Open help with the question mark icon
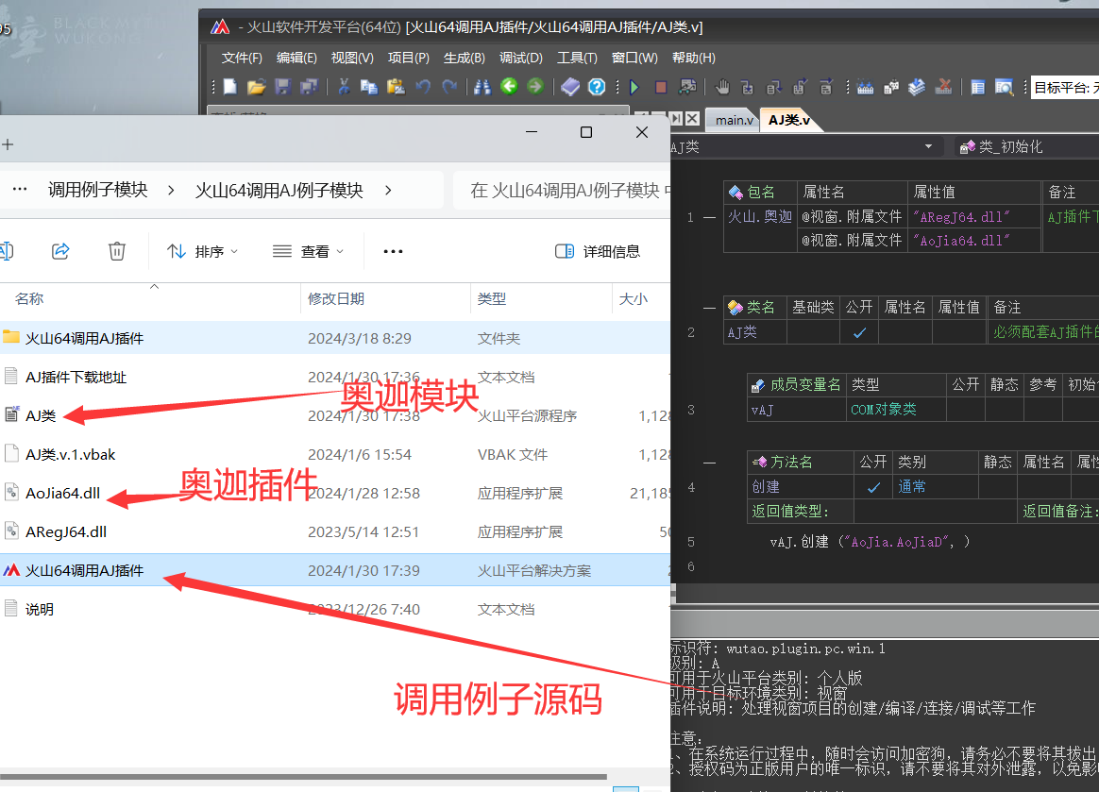 click(597, 86)
